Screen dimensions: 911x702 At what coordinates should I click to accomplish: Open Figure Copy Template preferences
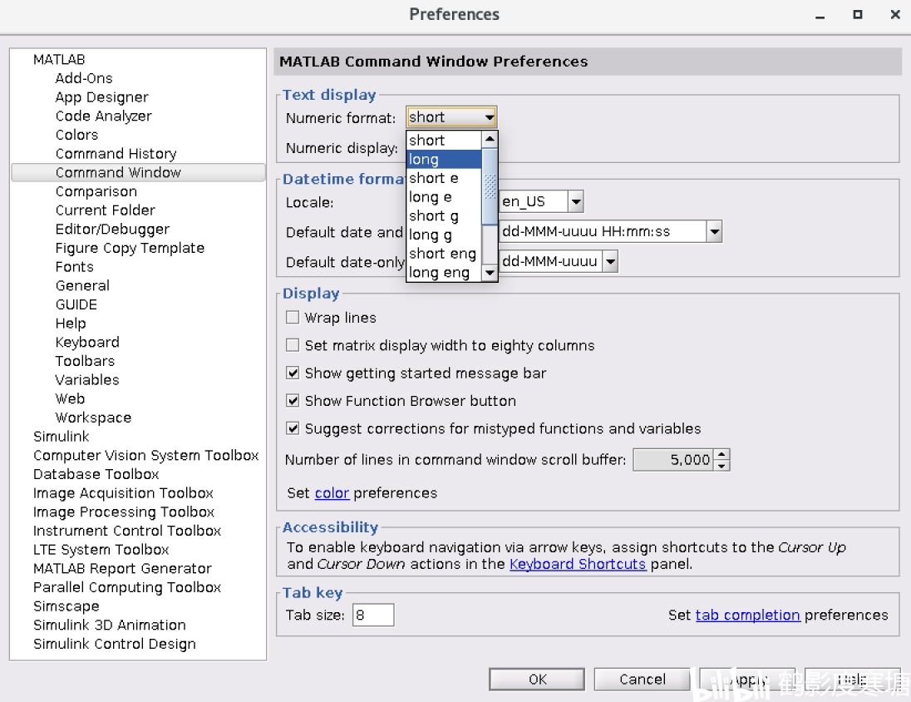click(x=130, y=248)
